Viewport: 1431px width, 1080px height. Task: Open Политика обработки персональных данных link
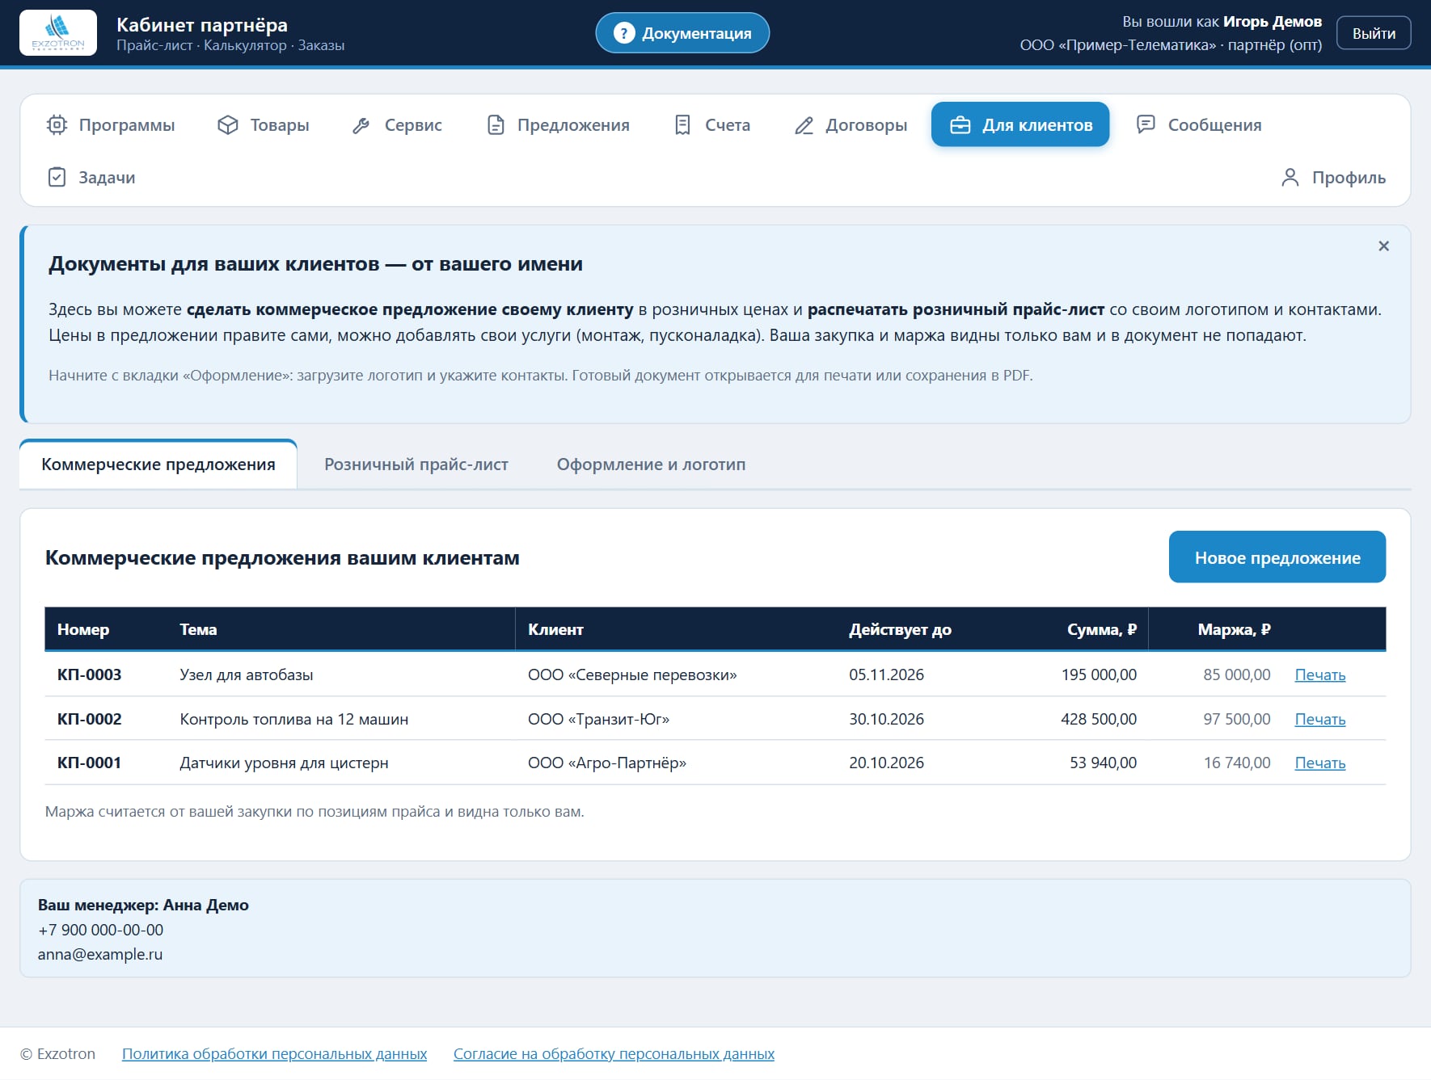pos(274,1053)
